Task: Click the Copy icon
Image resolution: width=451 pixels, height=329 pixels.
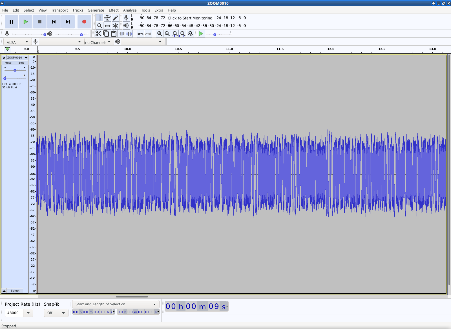Action: (106, 34)
